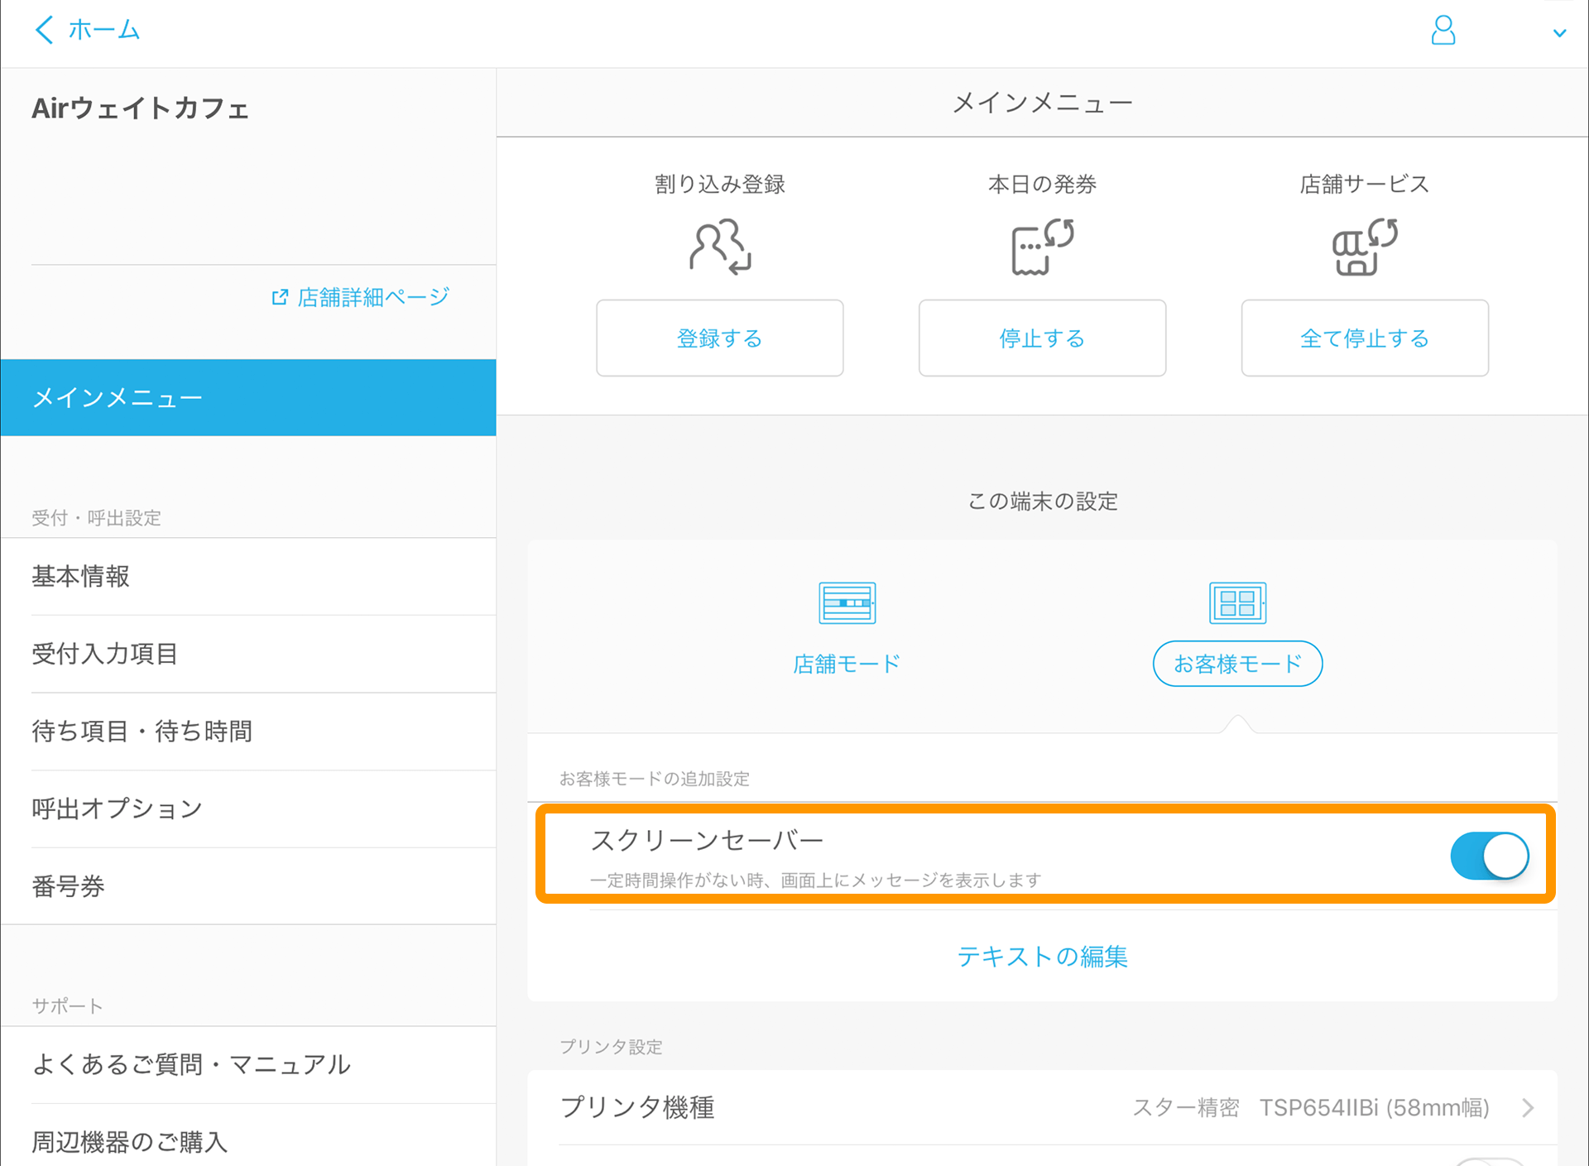Viewport: 1589px width, 1166px height.
Task: Open 呼出オプション settings
Action: point(248,809)
